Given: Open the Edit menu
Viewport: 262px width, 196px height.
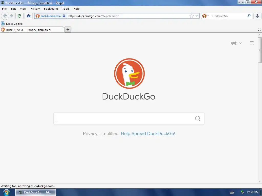Looking at the screenshot, I should pos(13,9).
